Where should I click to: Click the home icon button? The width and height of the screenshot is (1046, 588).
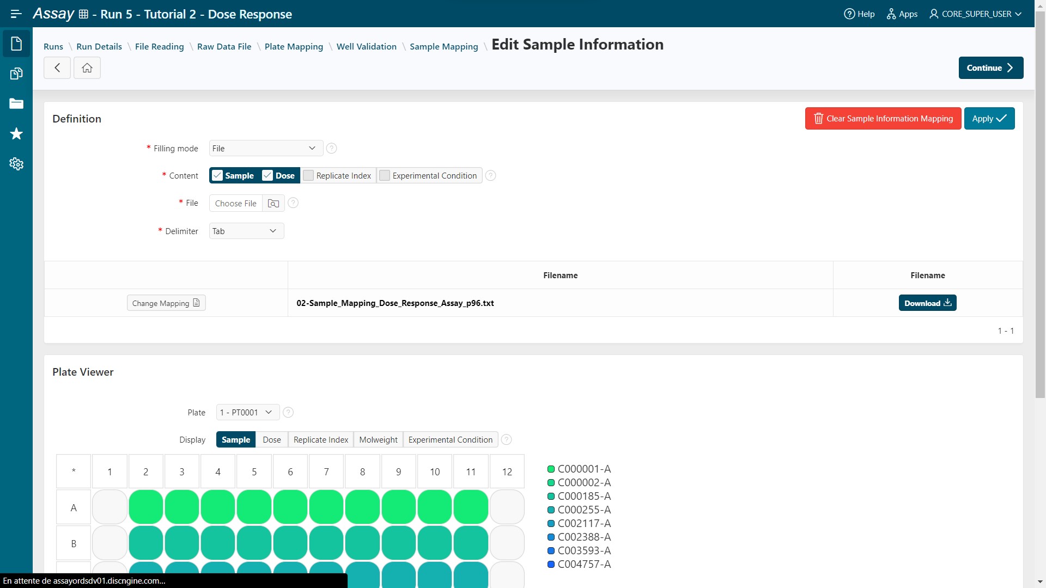tap(87, 68)
